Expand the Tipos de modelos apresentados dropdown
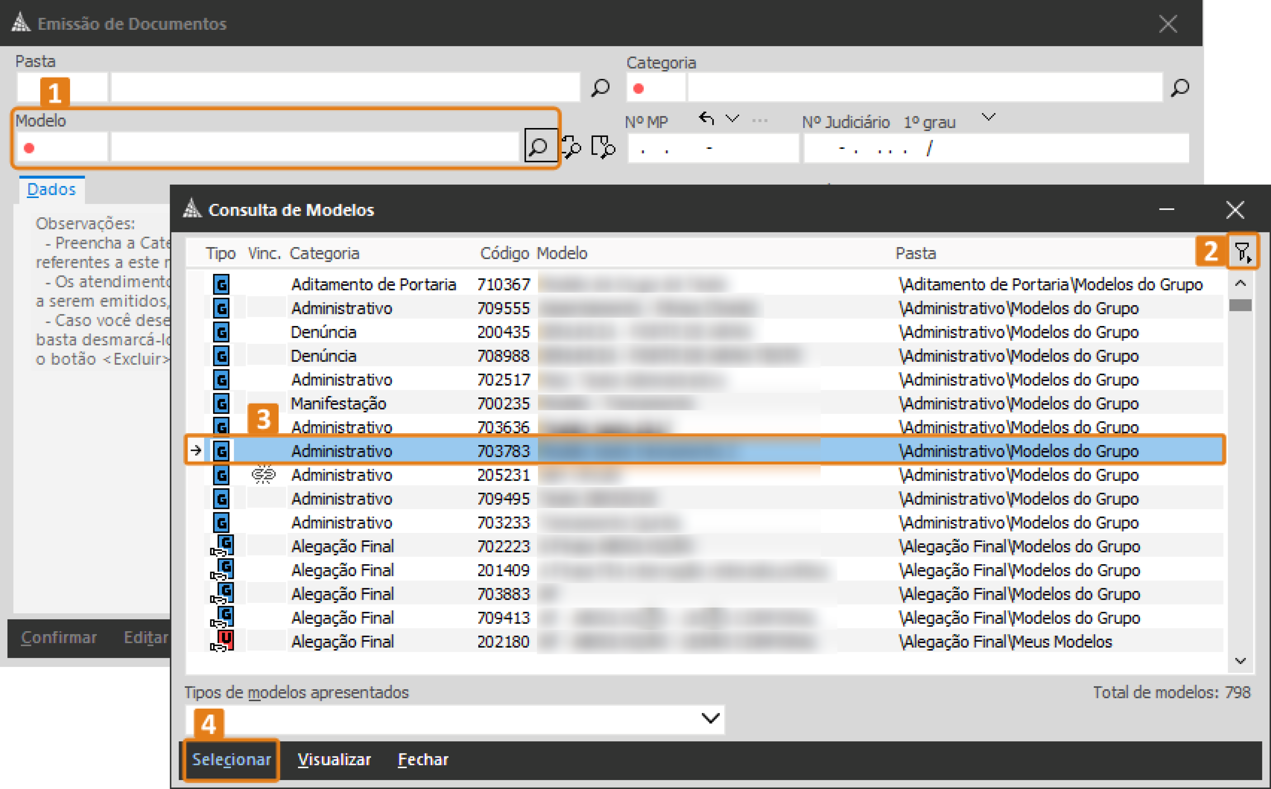Image resolution: width=1271 pixels, height=789 pixels. coord(710,719)
